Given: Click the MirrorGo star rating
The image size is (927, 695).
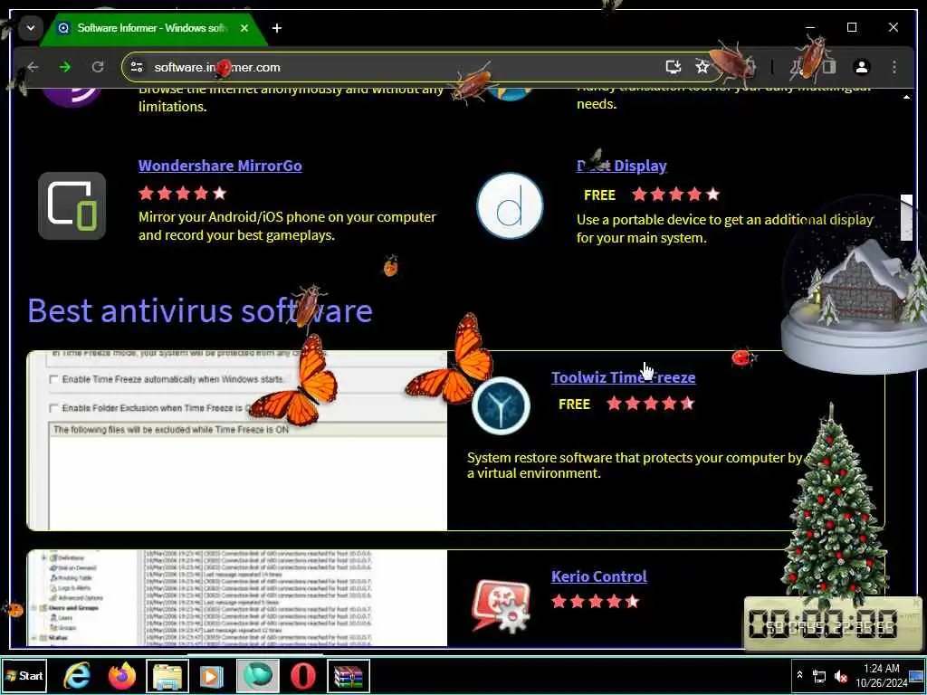Looking at the screenshot, I should click(183, 194).
